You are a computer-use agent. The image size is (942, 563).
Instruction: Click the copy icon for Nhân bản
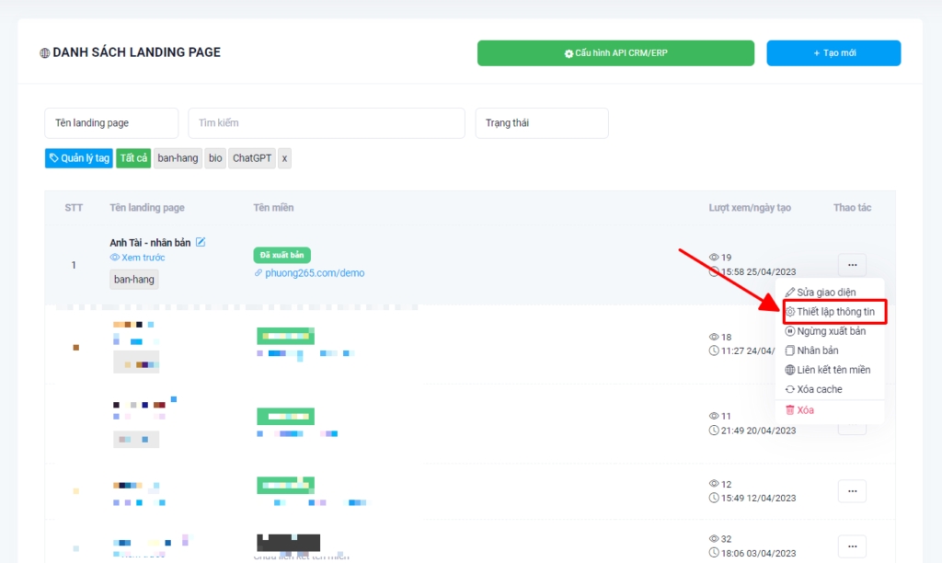click(790, 350)
